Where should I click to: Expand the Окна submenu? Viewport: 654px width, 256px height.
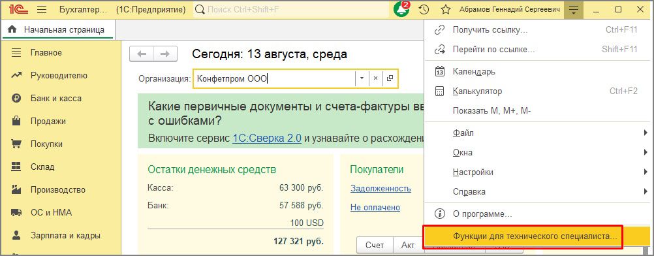646,152
